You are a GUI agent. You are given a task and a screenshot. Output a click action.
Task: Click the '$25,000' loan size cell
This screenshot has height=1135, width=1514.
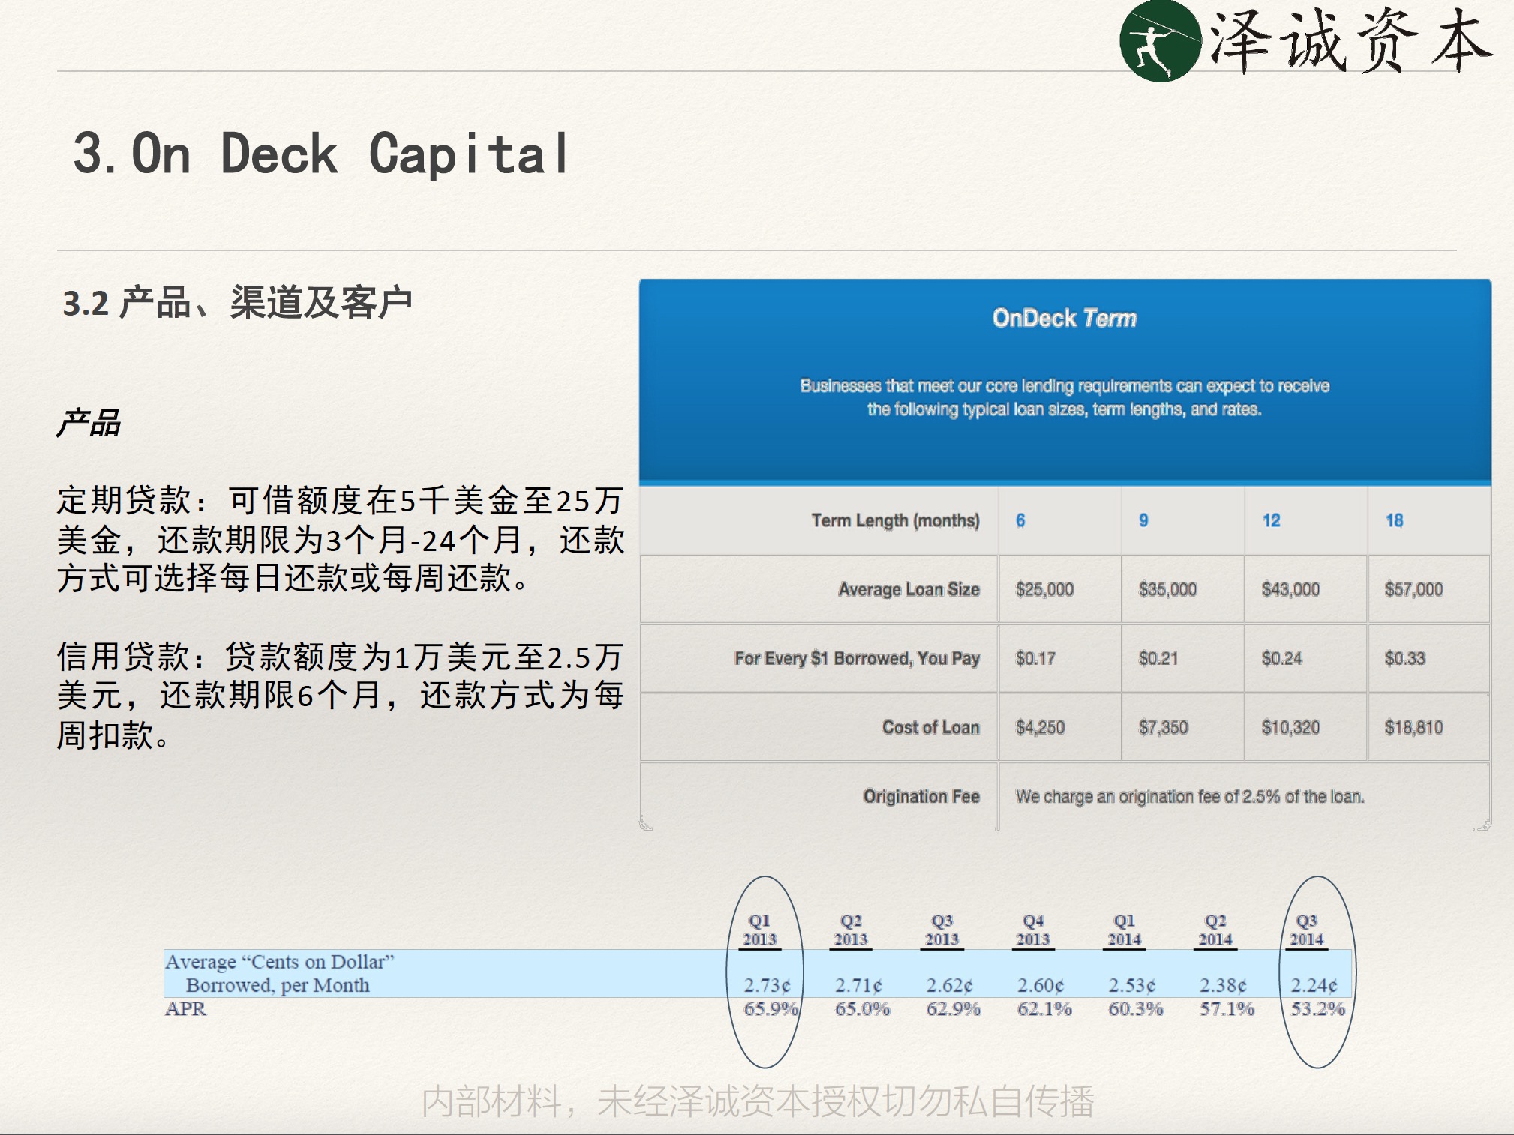click(x=1044, y=589)
